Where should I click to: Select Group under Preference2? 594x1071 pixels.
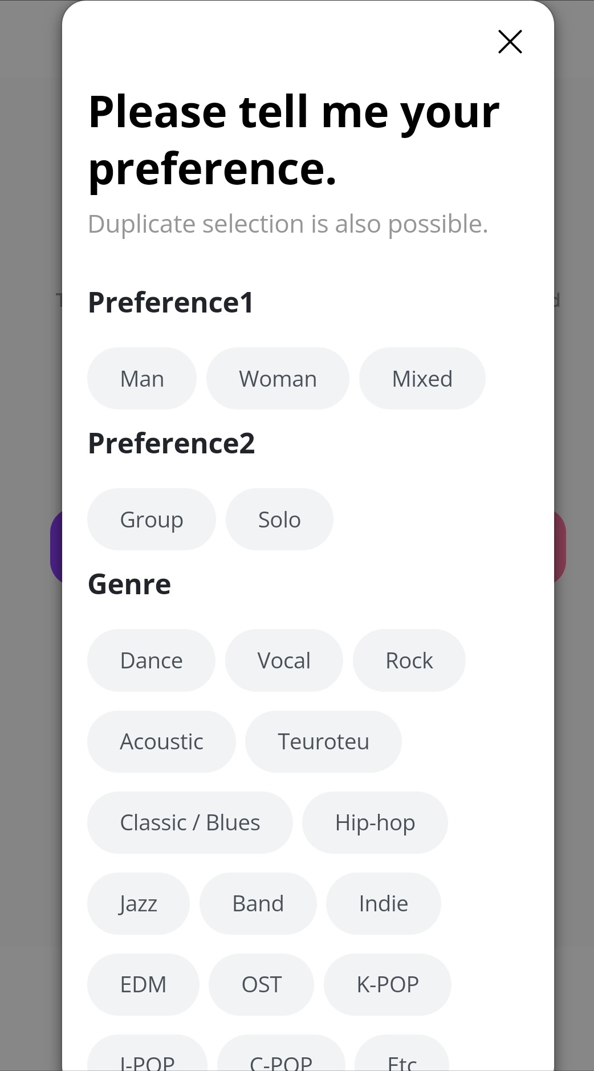point(152,520)
